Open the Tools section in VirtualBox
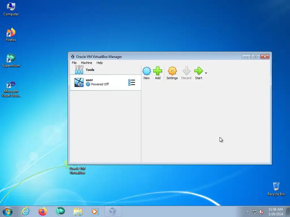 tap(105, 70)
